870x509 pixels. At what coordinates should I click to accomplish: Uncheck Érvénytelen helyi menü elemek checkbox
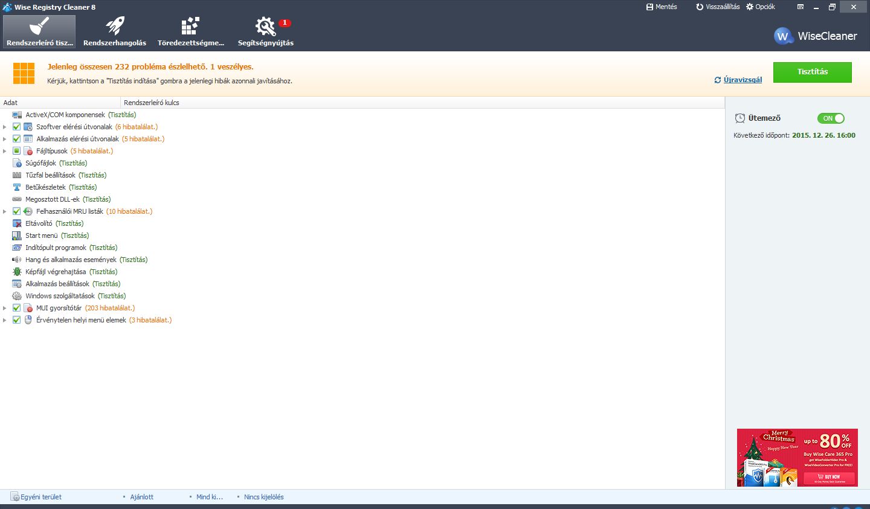point(17,320)
